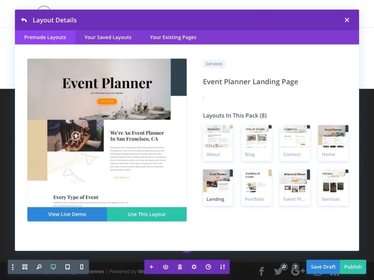Click Use This Layout
The width and height of the screenshot is (374, 280).
(146, 214)
